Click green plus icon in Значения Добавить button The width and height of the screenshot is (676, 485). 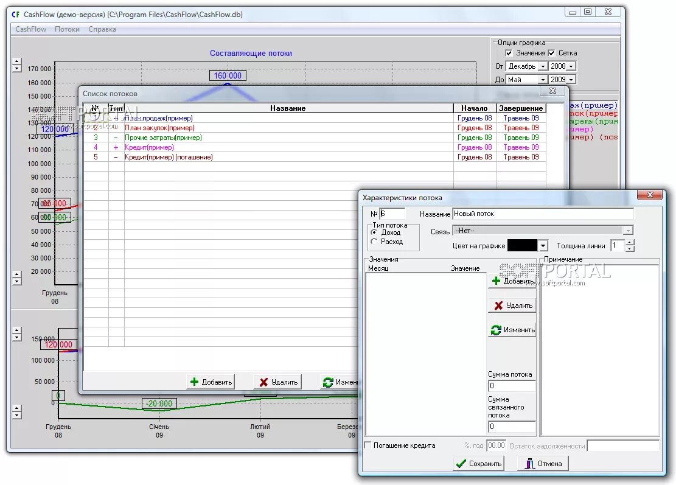(x=497, y=281)
